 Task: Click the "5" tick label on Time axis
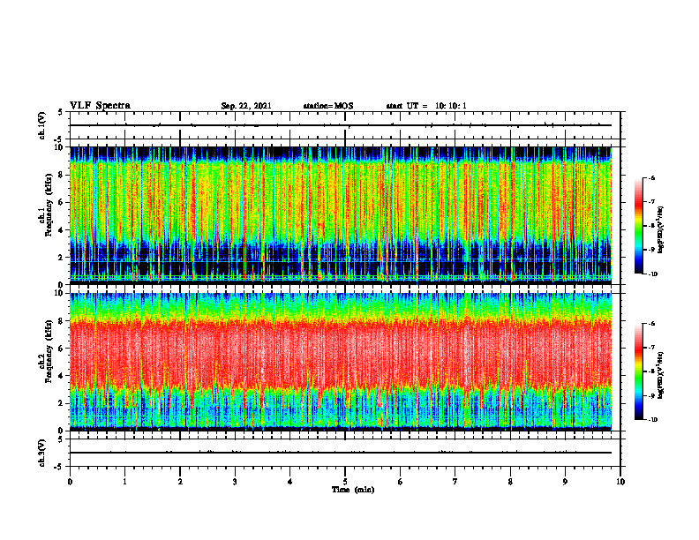coord(345,482)
